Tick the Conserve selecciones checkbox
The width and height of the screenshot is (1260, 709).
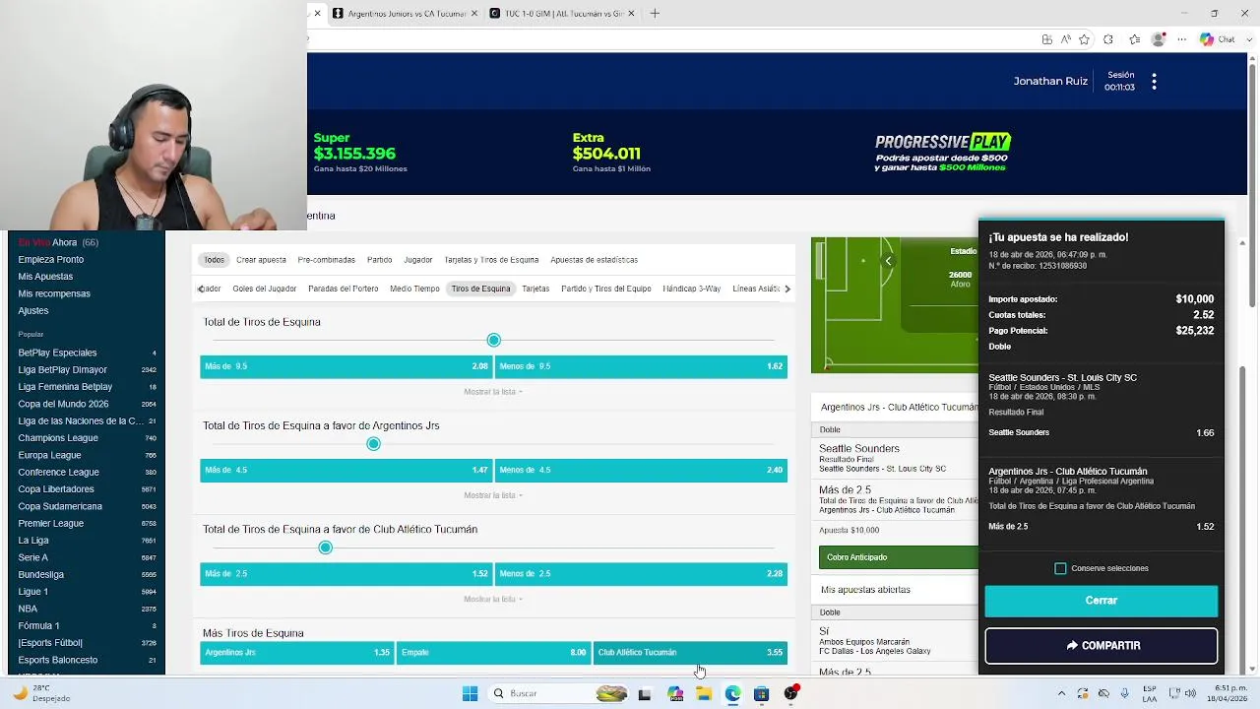point(1060,568)
